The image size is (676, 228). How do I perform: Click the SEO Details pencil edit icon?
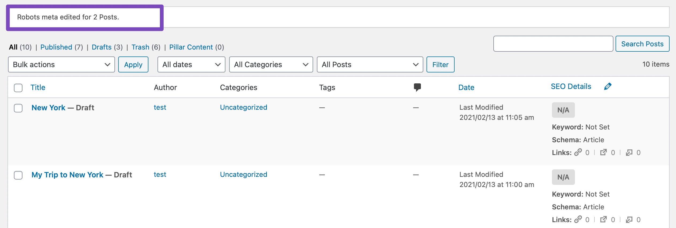608,87
